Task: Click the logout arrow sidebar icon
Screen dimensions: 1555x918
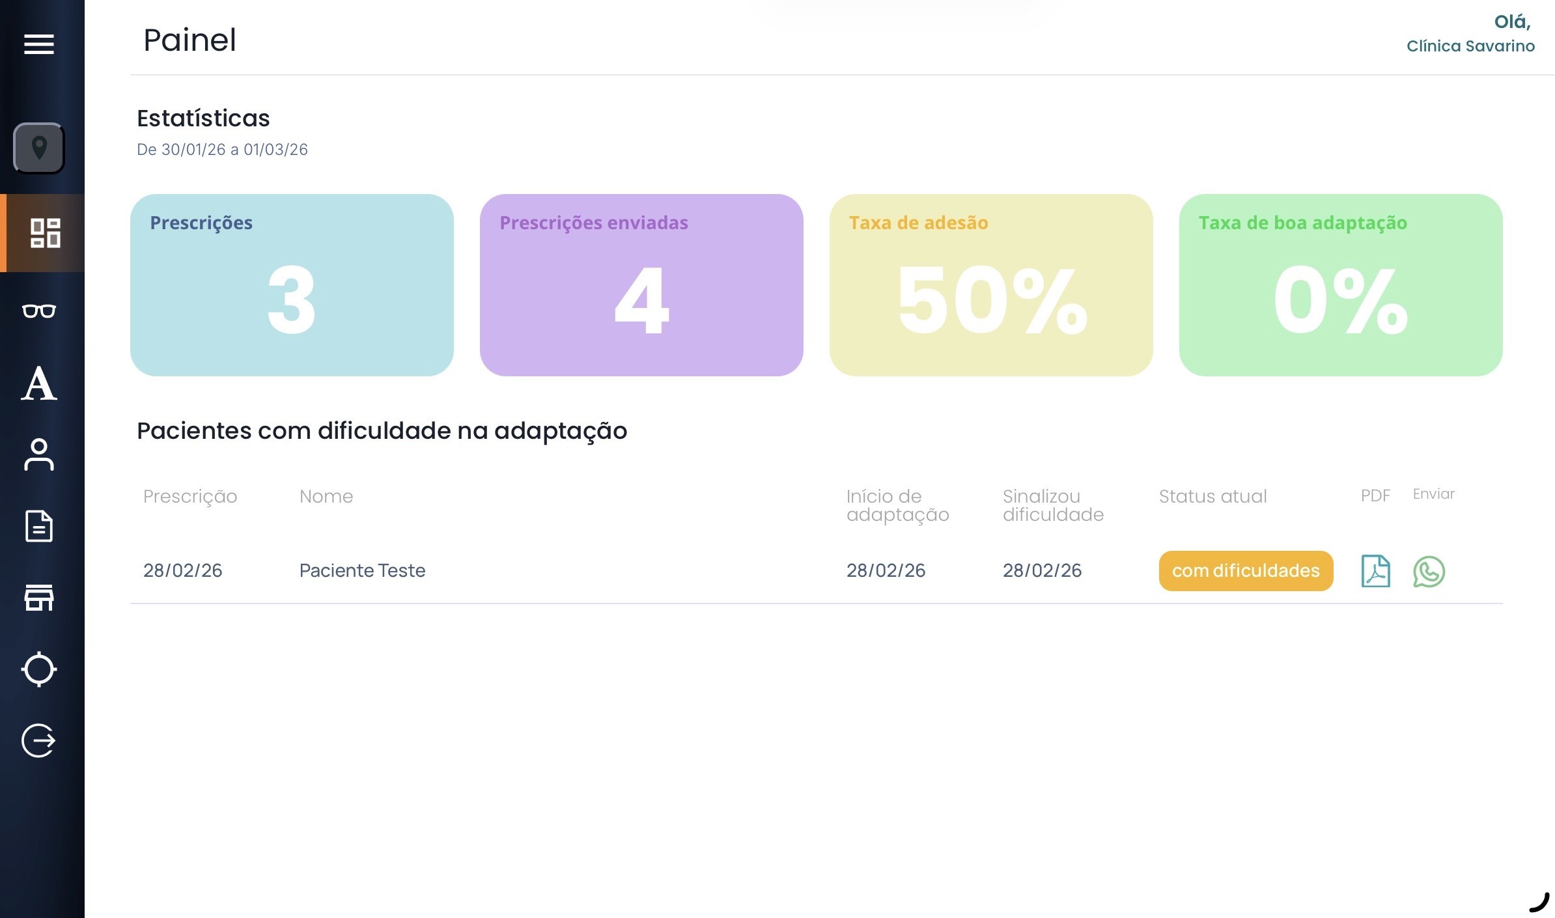Action: (x=39, y=741)
